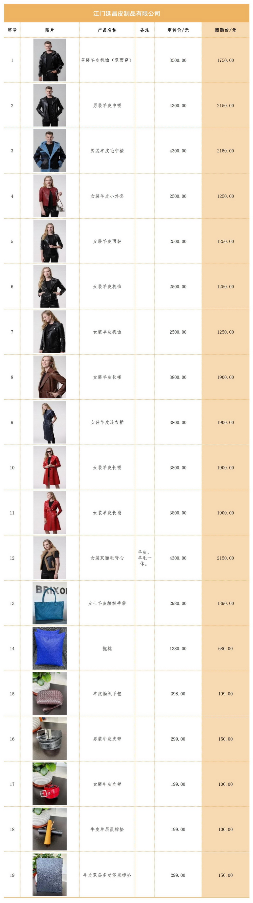The image size is (253, 903).
Task: Click the brown women's long coat photo
Action: pyautogui.click(x=50, y=377)
